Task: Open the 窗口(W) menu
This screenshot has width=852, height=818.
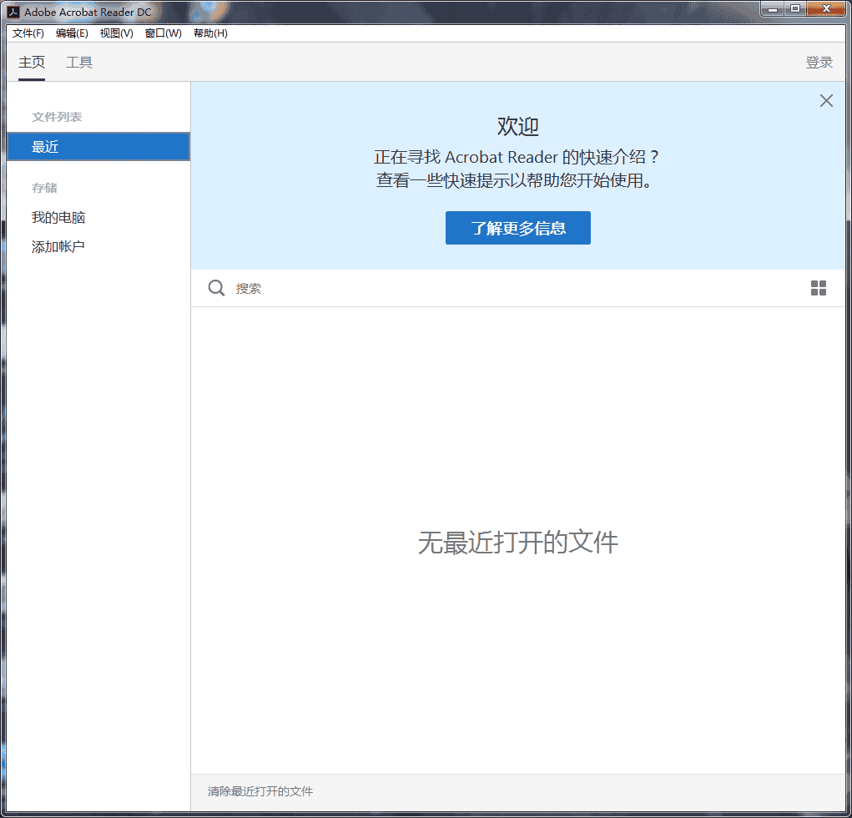Action: [163, 33]
